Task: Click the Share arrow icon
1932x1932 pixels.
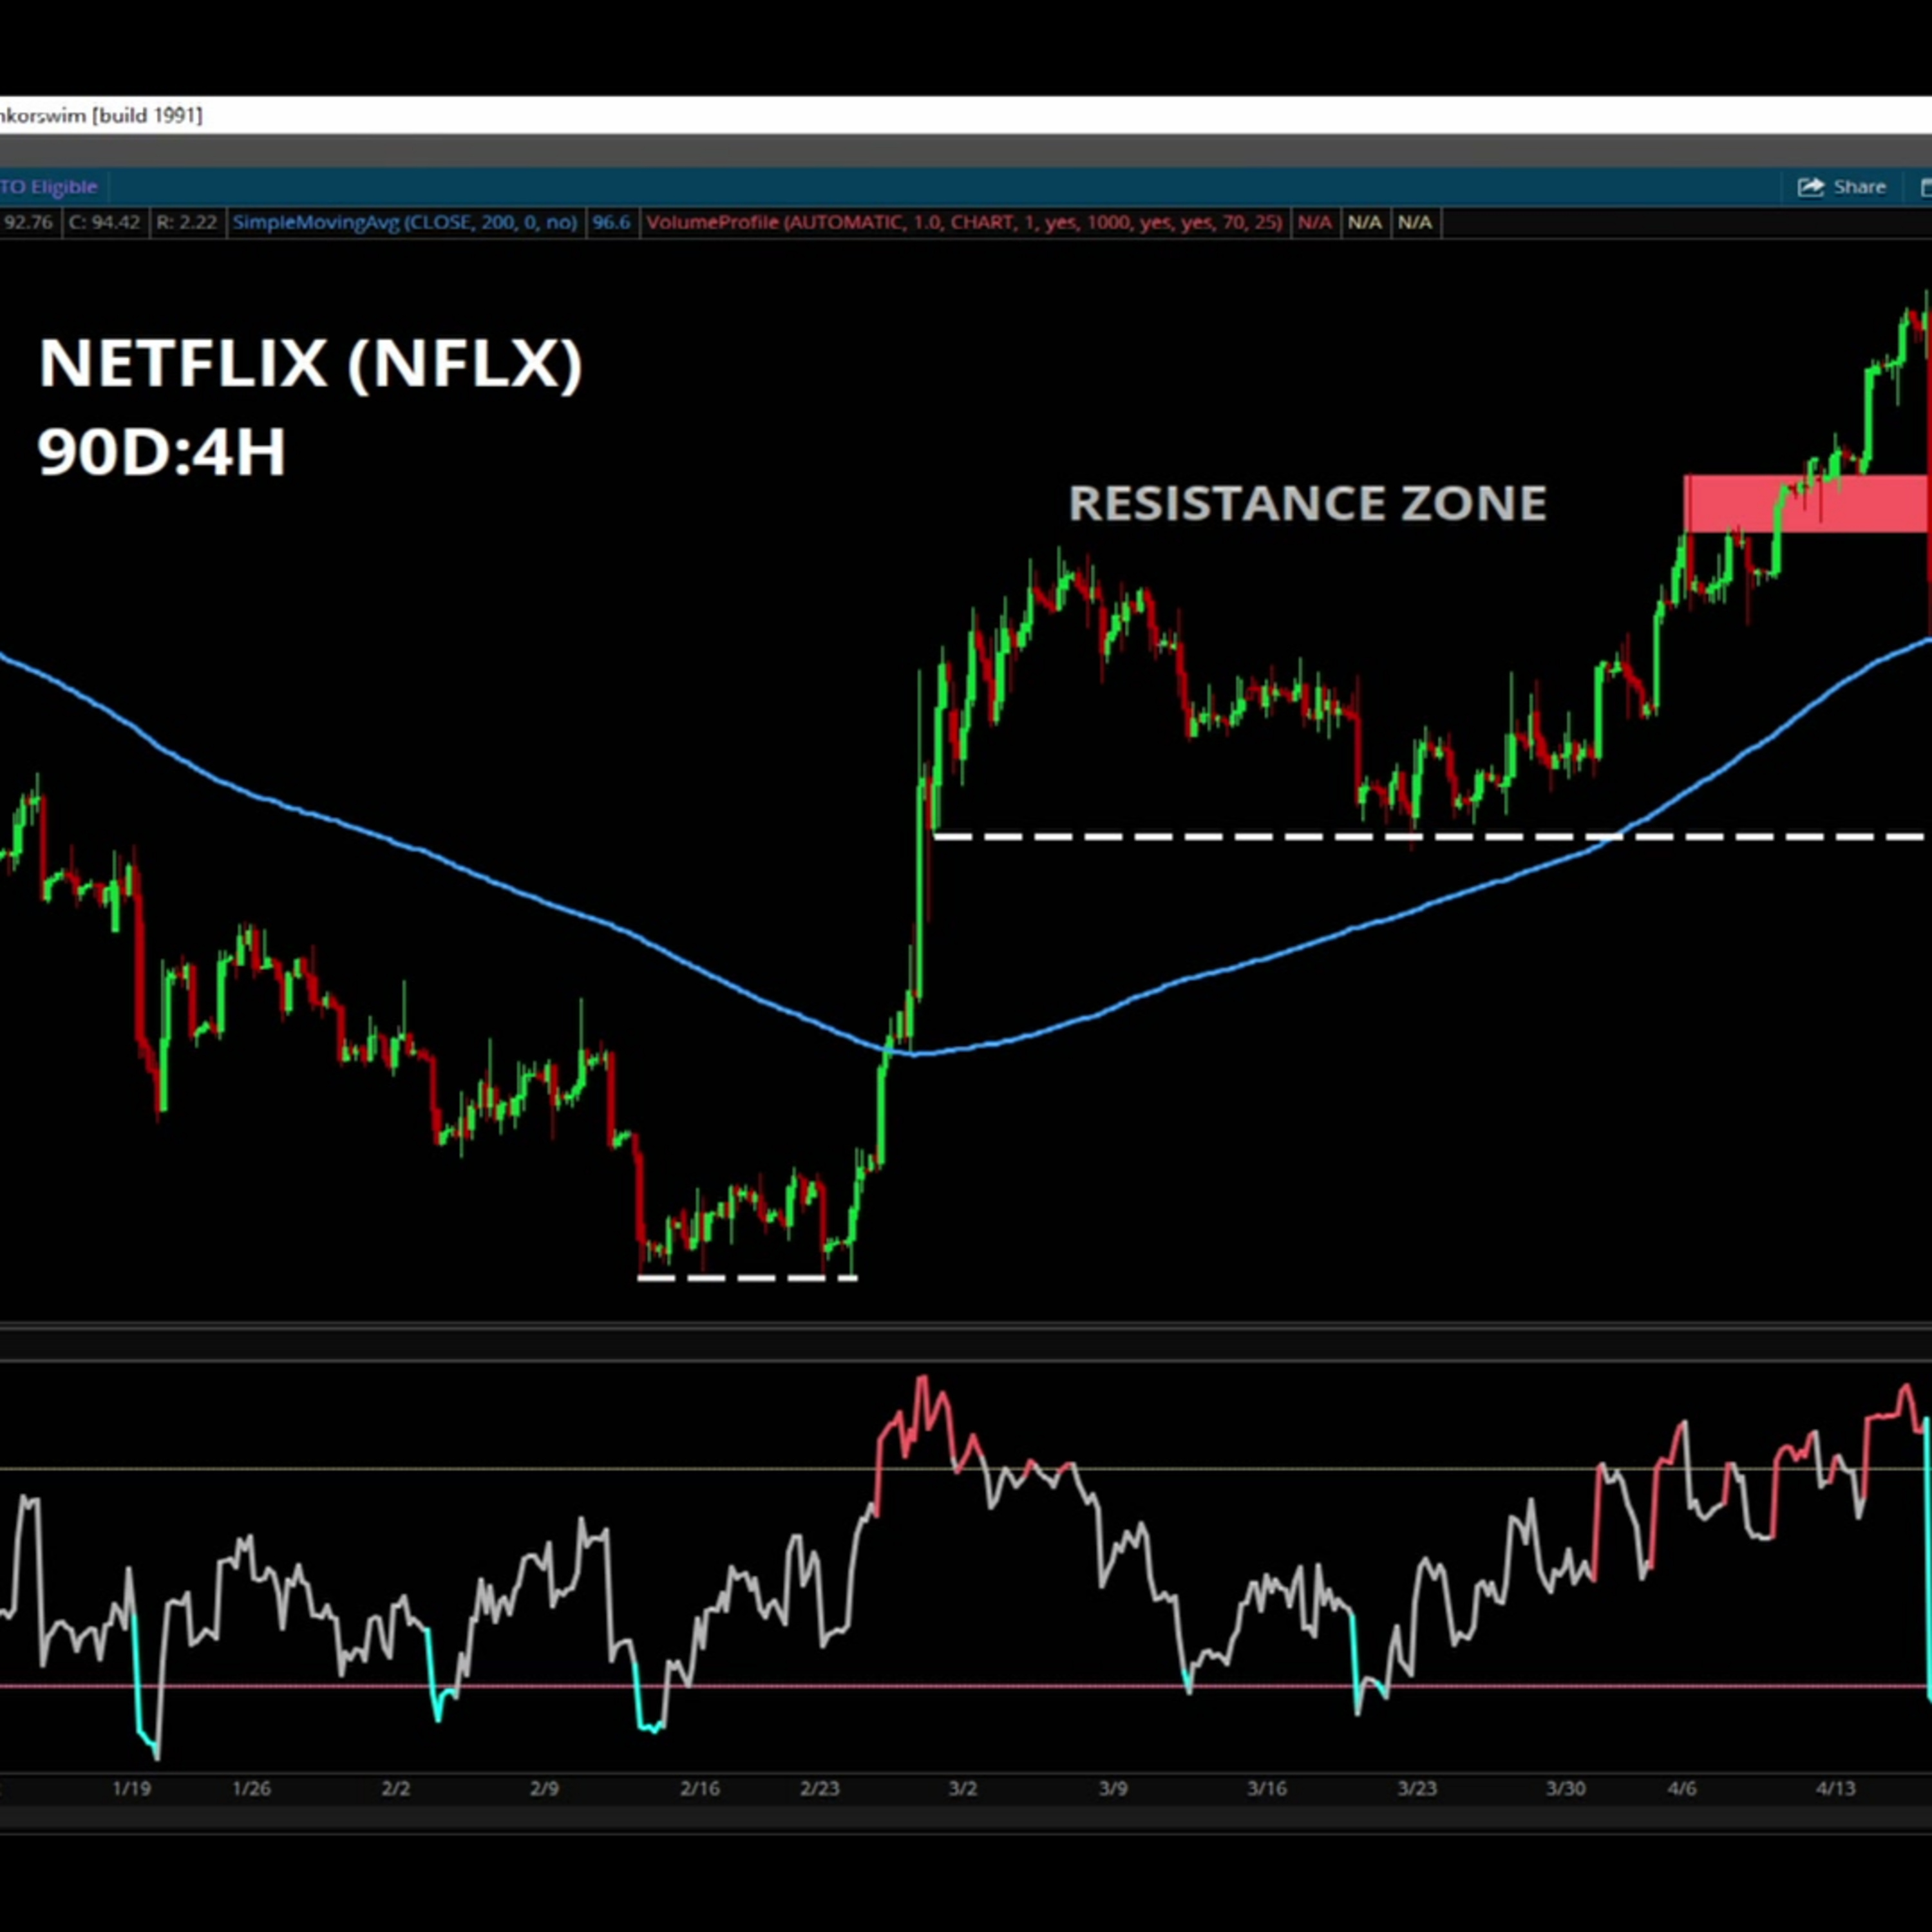Action: point(1810,187)
